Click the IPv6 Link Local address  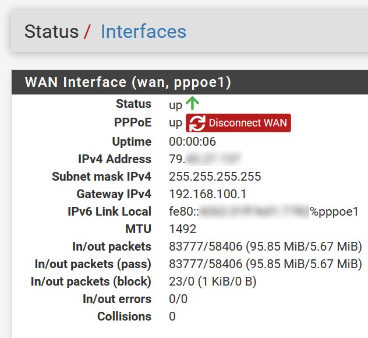pos(264,212)
